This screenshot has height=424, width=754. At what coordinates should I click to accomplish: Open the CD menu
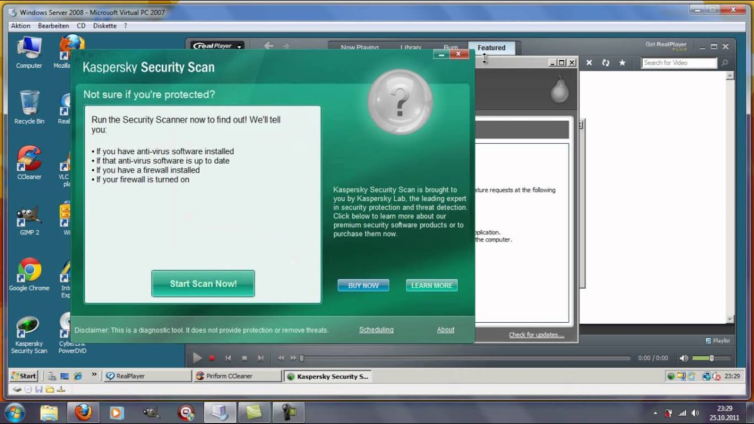(81, 26)
